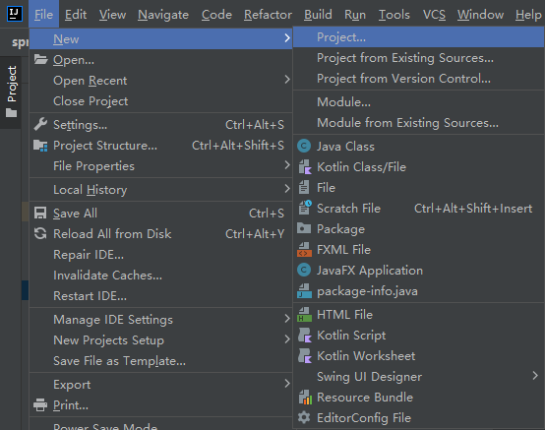This screenshot has width=545, height=430.
Task: Click the Reload All from Disk icon
Action: (40, 233)
